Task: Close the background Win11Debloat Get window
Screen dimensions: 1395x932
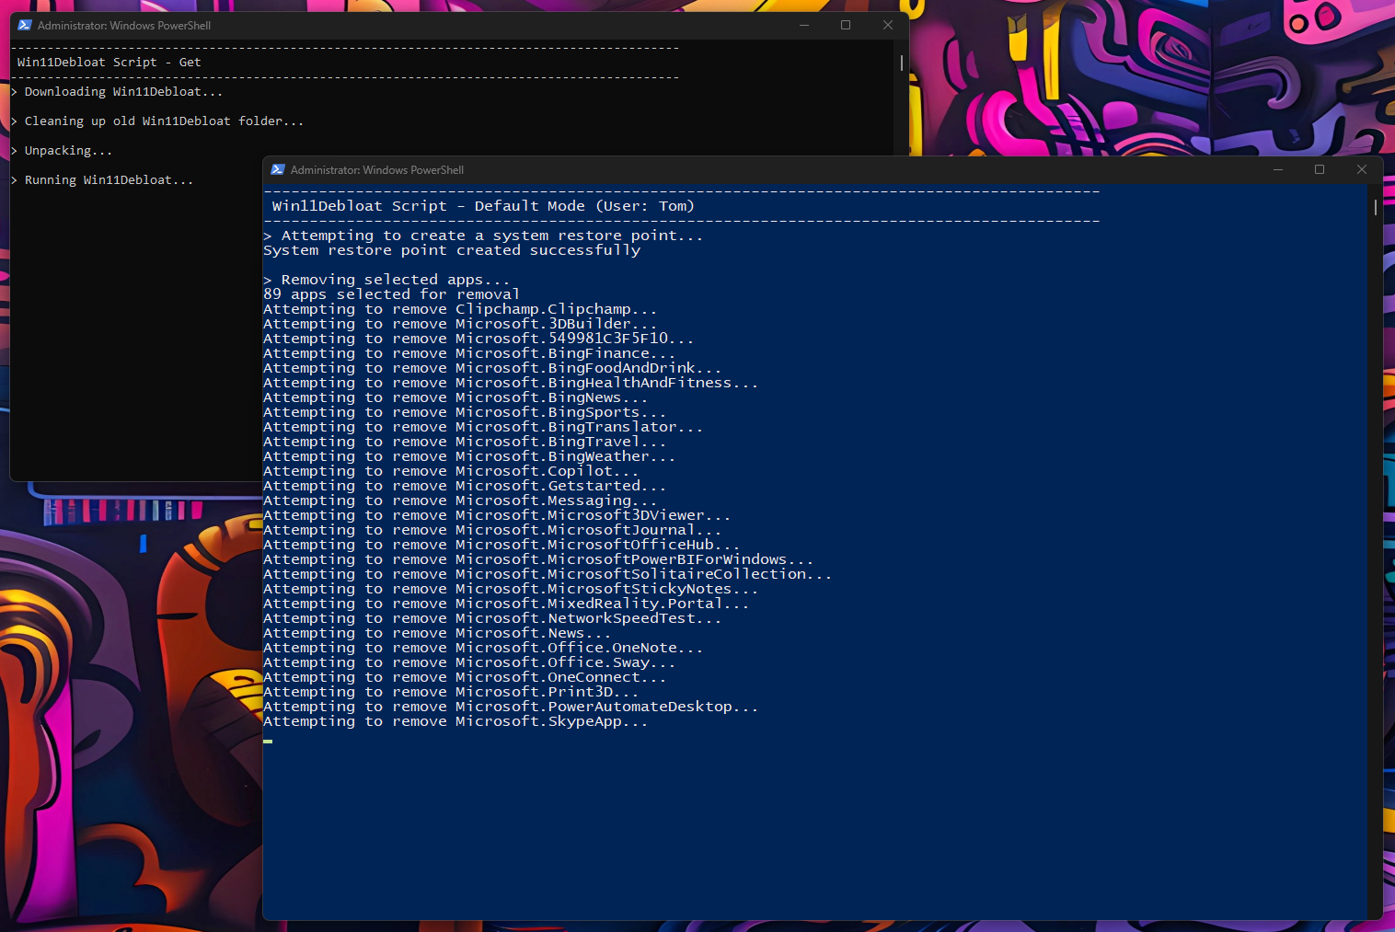Action: pos(888,26)
